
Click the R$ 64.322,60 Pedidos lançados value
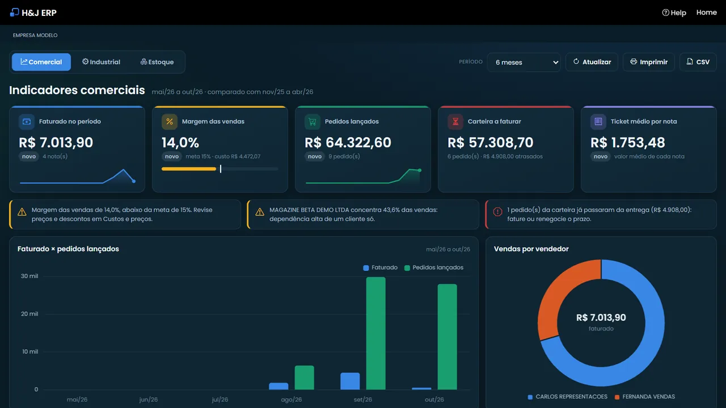tap(348, 142)
